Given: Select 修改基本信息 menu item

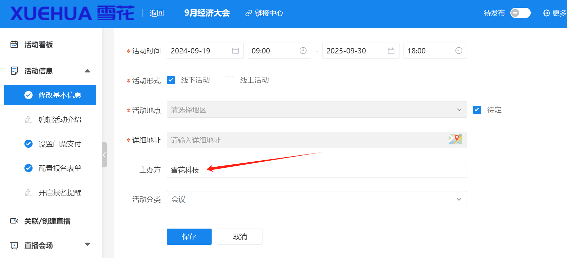Looking at the screenshot, I should (50, 95).
